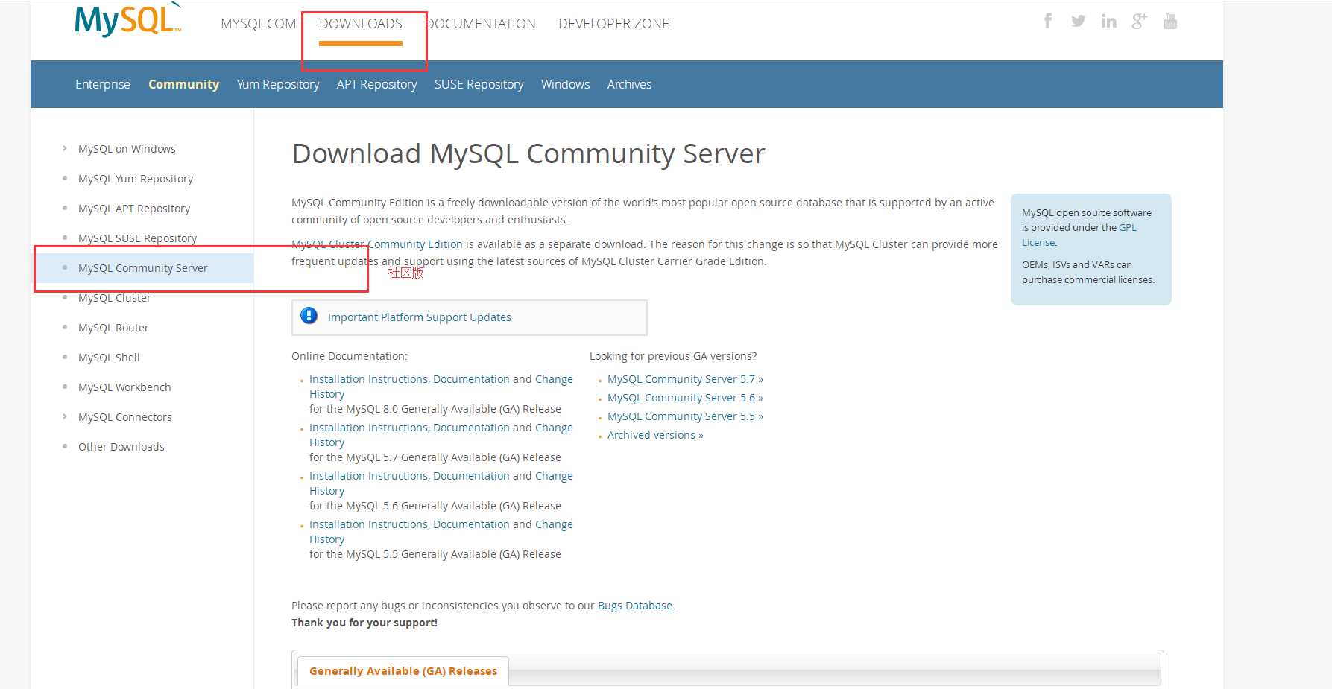Image resolution: width=1332 pixels, height=689 pixels.
Task: Open the Facebook social icon
Action: (1048, 21)
